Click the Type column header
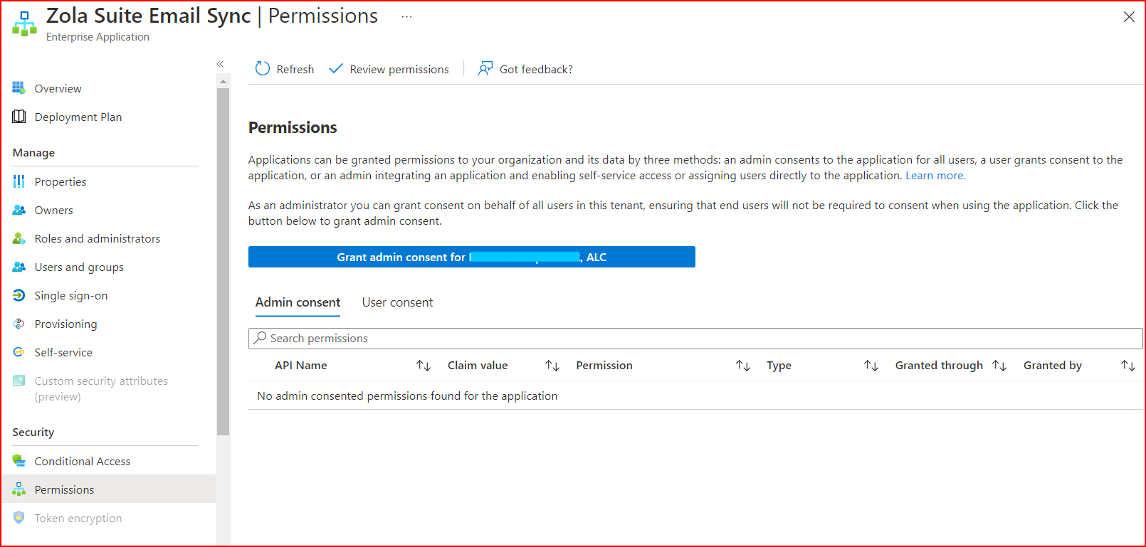This screenshot has width=1146, height=547. [779, 366]
